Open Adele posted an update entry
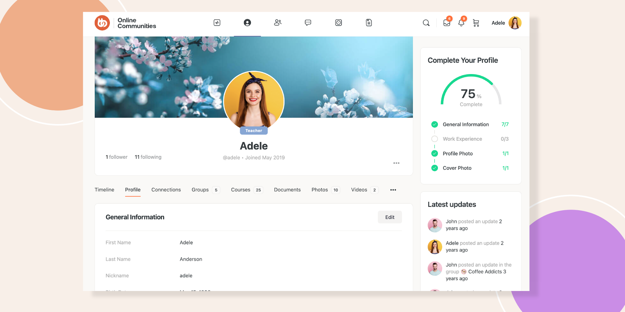The image size is (625, 312). (x=475, y=246)
